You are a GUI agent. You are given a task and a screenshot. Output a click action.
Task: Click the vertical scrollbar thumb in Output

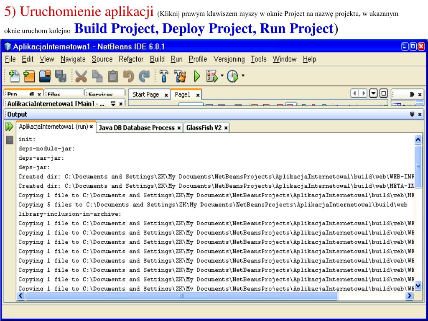[x=418, y=166]
